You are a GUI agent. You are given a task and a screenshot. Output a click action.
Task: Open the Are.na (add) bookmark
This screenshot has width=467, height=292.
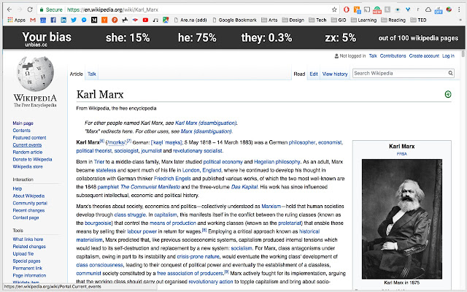coord(190,20)
